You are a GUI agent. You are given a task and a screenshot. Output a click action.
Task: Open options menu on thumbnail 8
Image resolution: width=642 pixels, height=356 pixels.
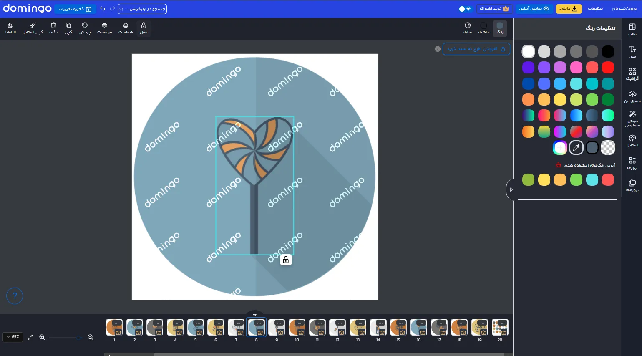pyautogui.click(x=259, y=323)
